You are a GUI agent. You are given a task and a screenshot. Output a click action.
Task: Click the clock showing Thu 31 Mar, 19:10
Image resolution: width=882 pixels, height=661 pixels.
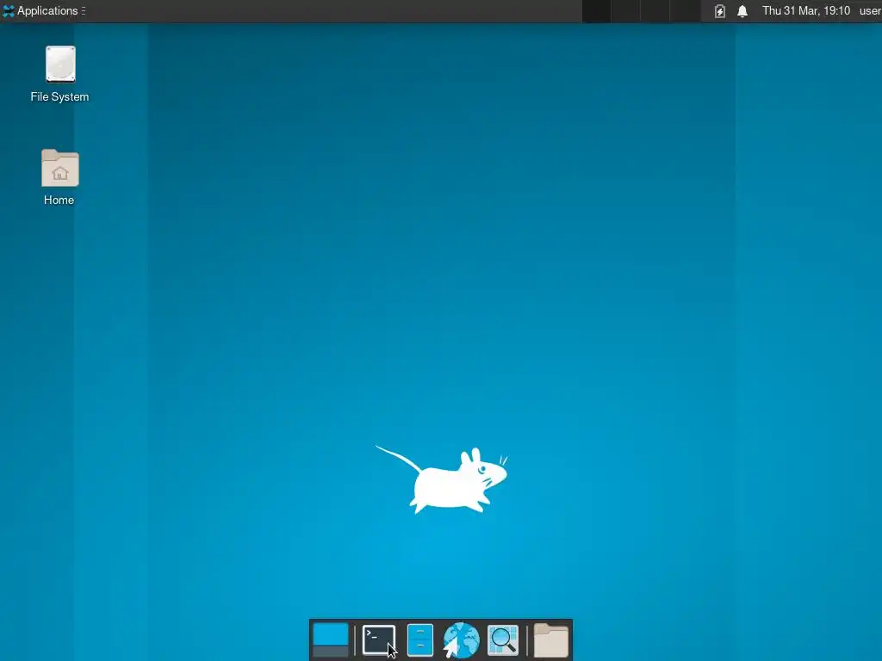[806, 10]
